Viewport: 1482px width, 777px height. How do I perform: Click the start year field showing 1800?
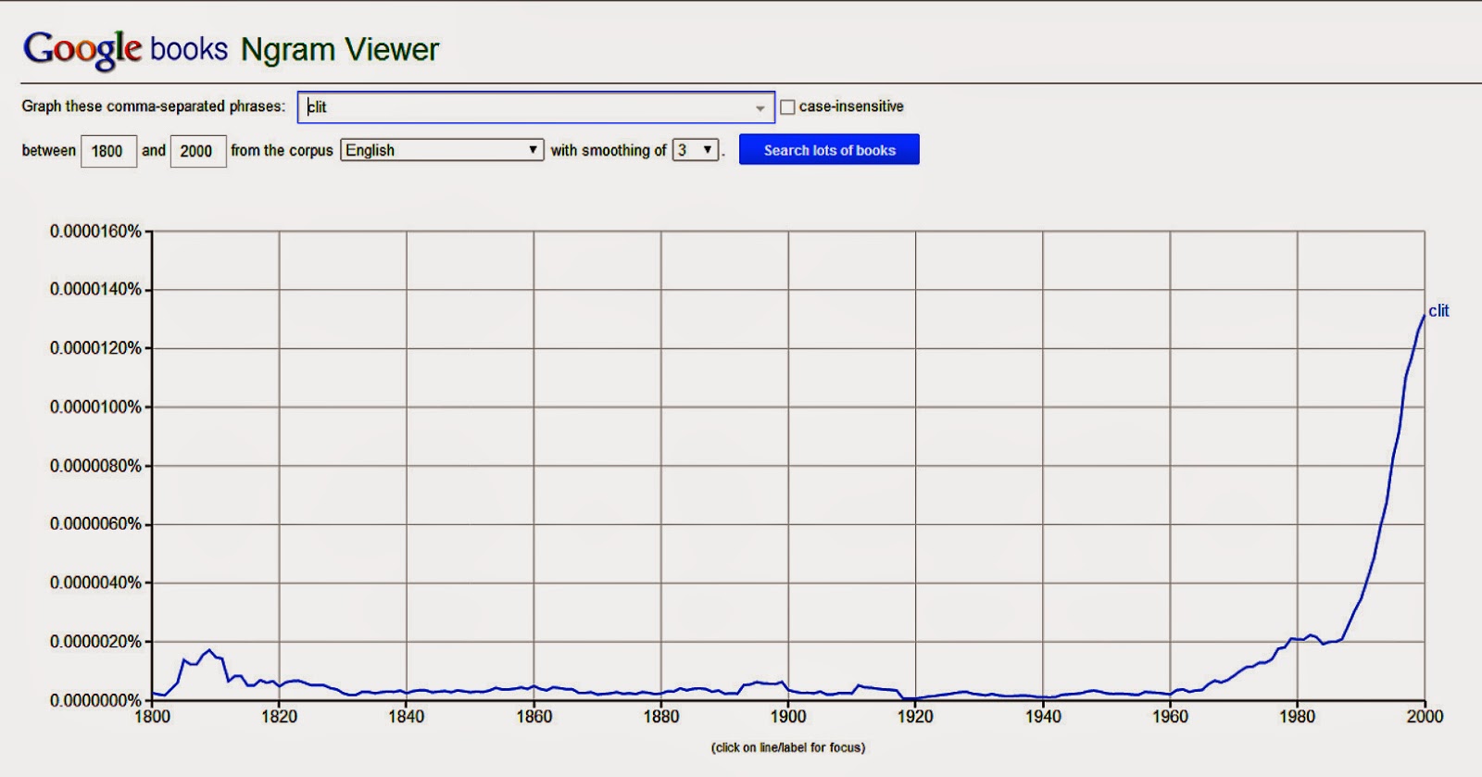click(x=108, y=151)
